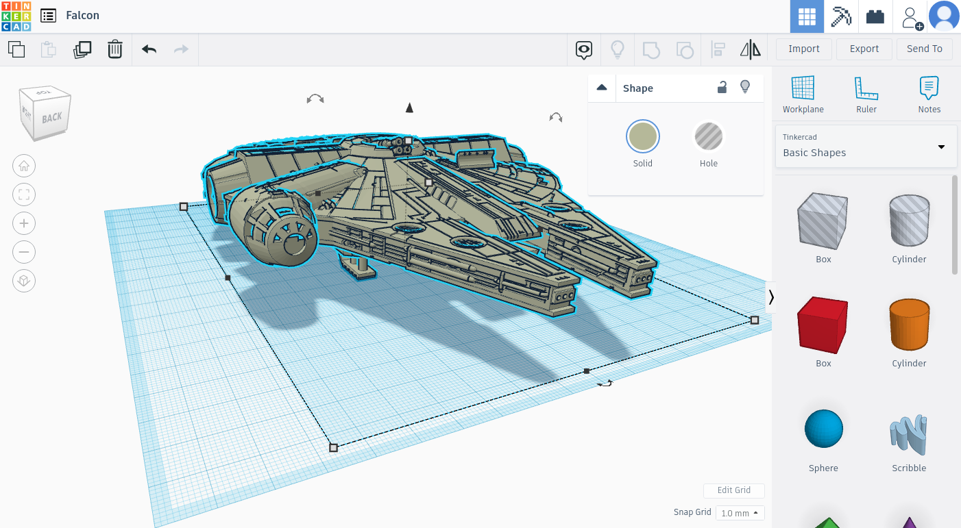Click the Duplicate and repeat icon
Screen dimensions: 961x528
[82, 49]
